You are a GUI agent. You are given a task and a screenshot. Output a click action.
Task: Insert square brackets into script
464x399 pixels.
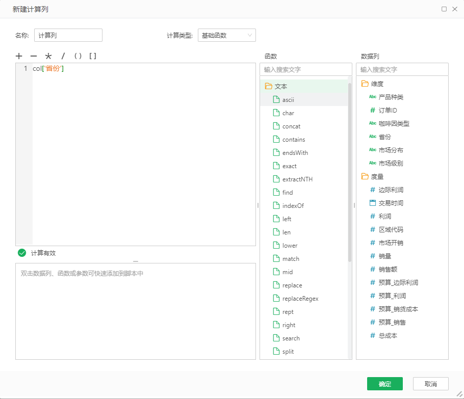point(93,56)
